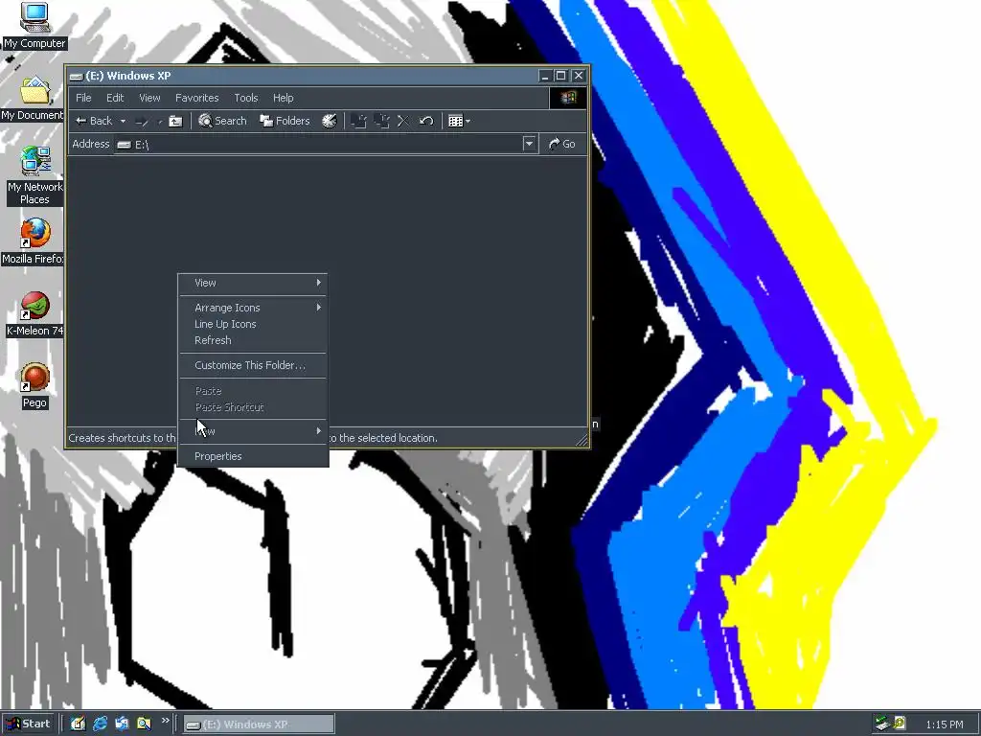The height and width of the screenshot is (736, 981).
Task: Open the Forward history dropdown arrow
Action: click(x=160, y=122)
